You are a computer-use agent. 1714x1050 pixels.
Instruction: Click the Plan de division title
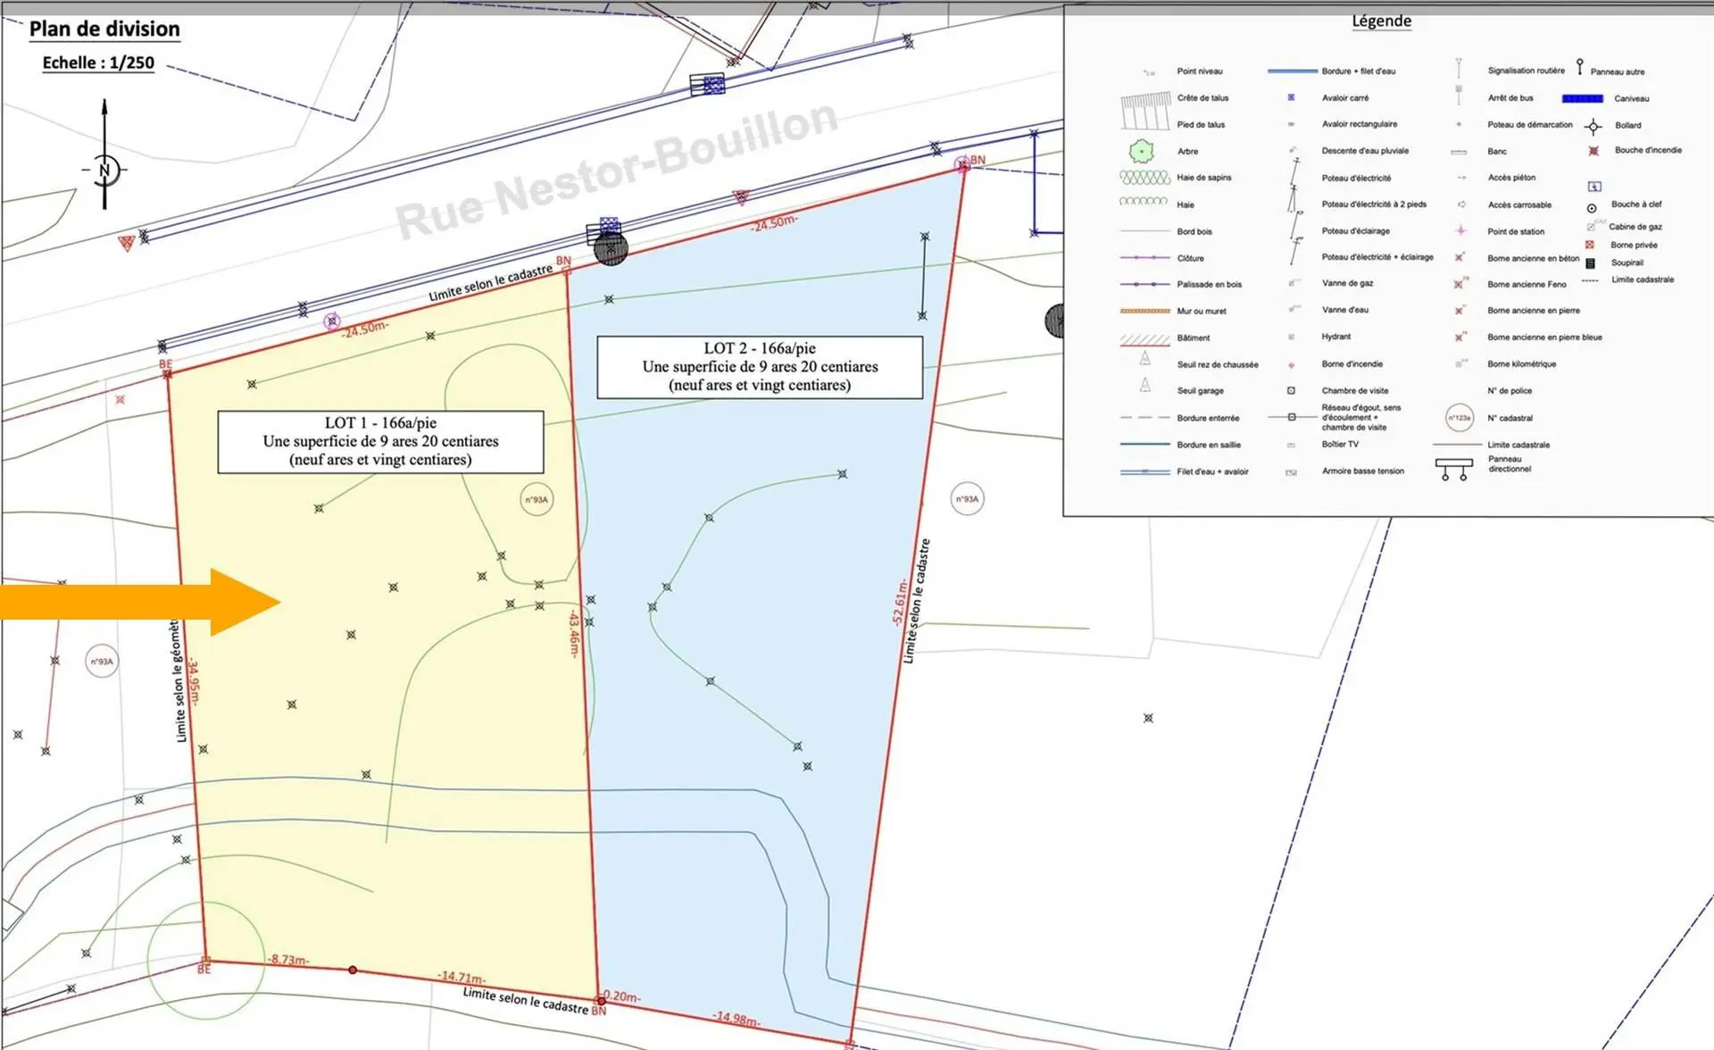click(104, 29)
